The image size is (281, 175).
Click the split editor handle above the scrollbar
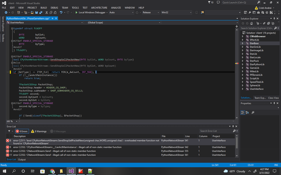coord(237,26)
